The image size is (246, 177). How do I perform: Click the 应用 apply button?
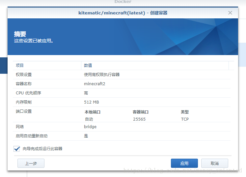(184, 164)
